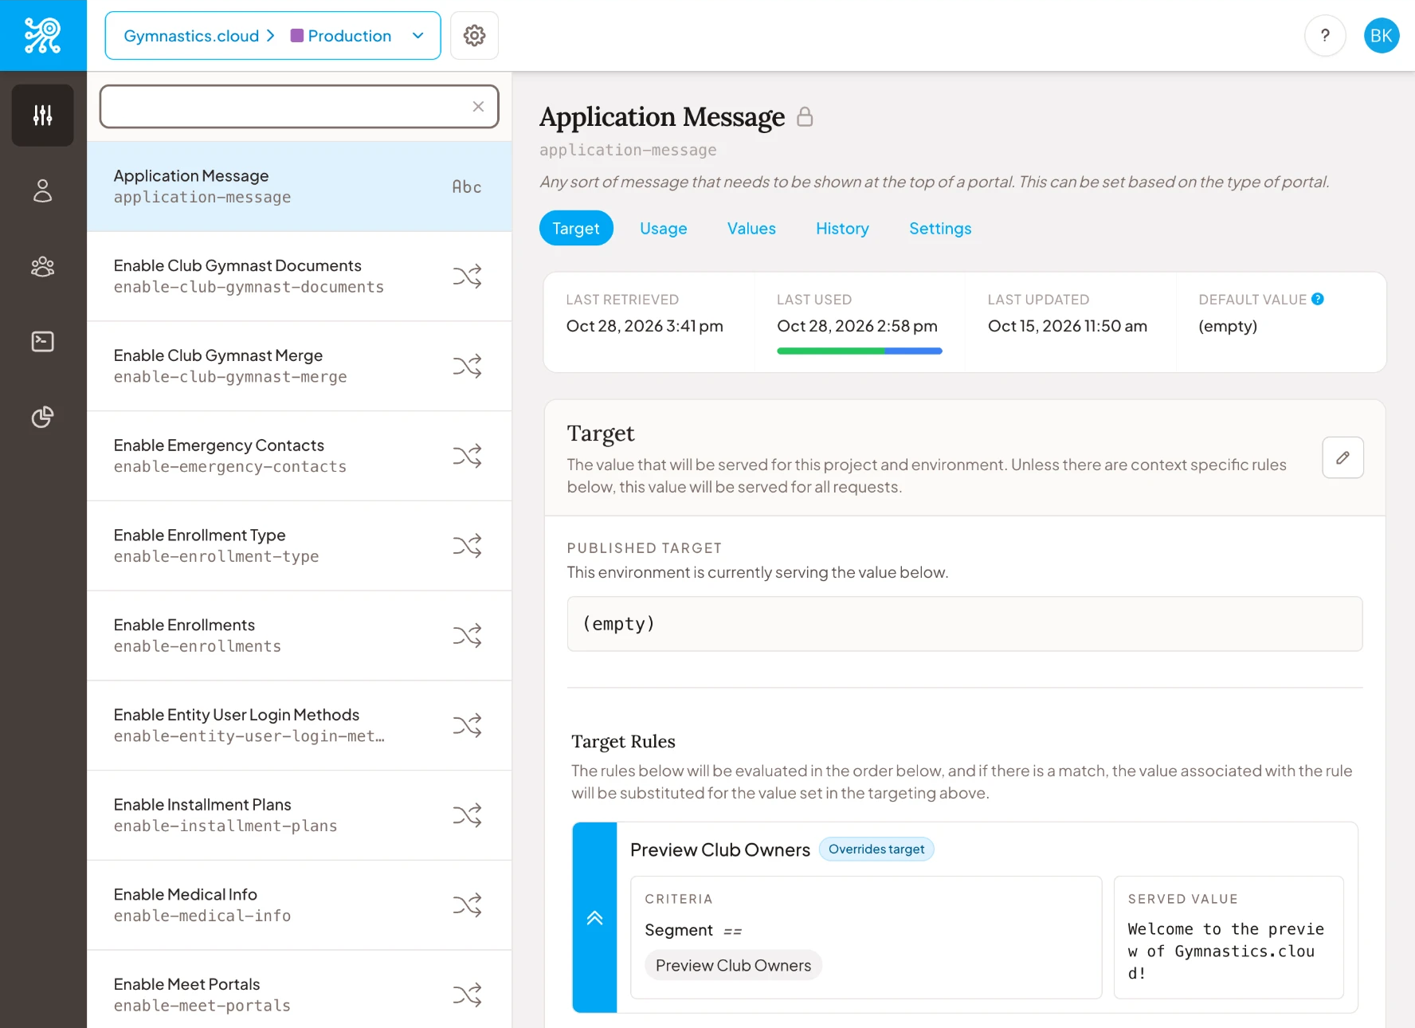Select Enable Club Gymnast Merge flag
This screenshot has width=1415, height=1028.
(x=300, y=367)
